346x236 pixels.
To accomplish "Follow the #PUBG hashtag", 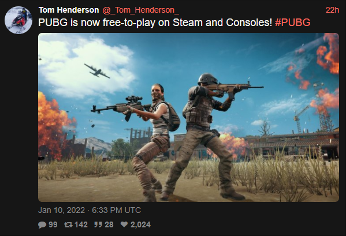I will 293,23.
